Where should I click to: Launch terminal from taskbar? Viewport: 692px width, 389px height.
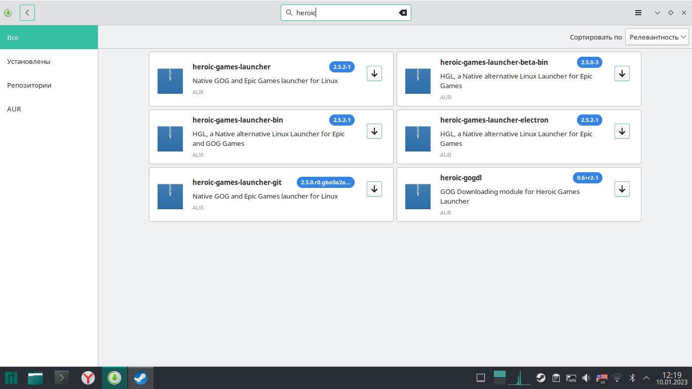point(62,378)
